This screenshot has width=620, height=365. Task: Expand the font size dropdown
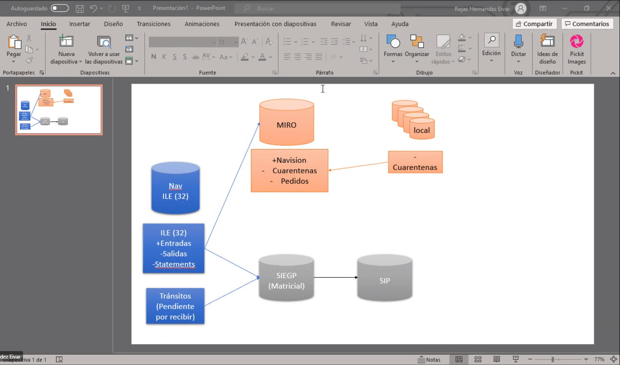pyautogui.click(x=236, y=42)
